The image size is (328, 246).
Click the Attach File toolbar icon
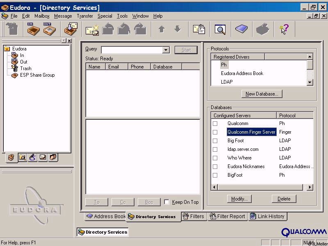click(x=199, y=29)
